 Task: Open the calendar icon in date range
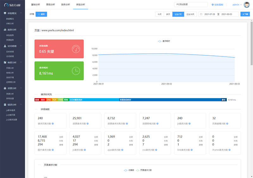point(201,14)
